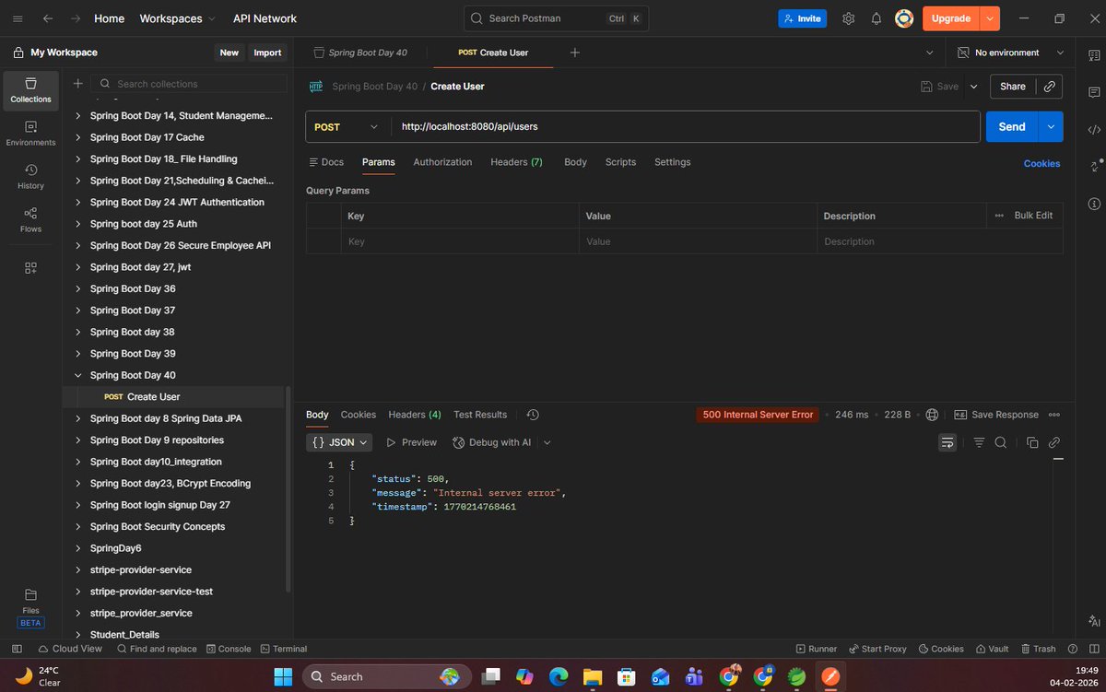Open the notifications bell
Image resolution: width=1106 pixels, height=692 pixels.
877,18
